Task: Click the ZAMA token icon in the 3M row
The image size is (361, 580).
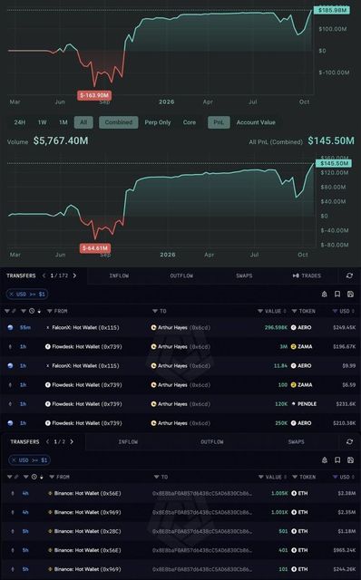Action: [x=293, y=346]
